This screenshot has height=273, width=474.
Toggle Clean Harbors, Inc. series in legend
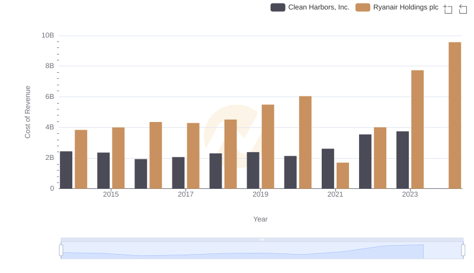(310, 7)
